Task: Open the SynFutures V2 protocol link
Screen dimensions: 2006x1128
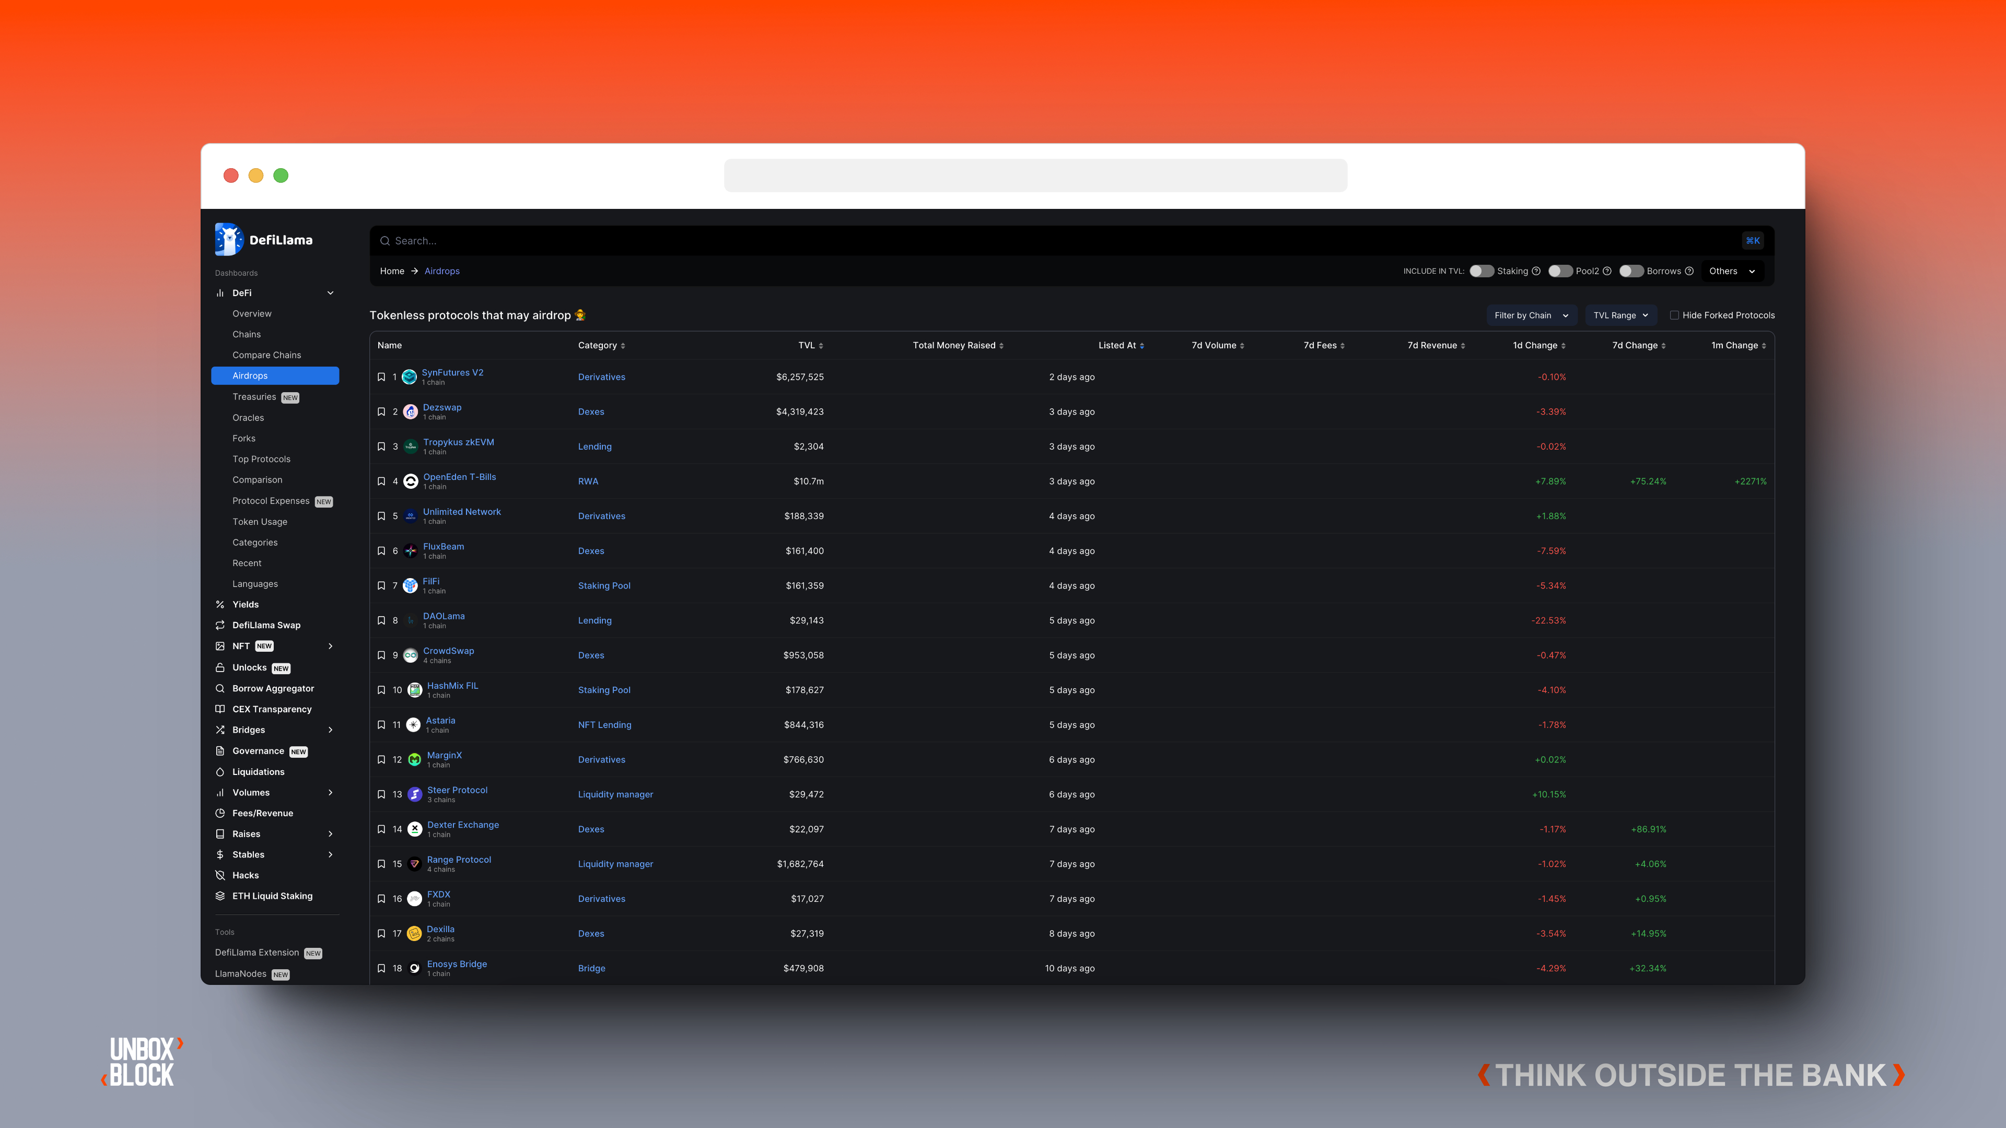Action: [452, 372]
